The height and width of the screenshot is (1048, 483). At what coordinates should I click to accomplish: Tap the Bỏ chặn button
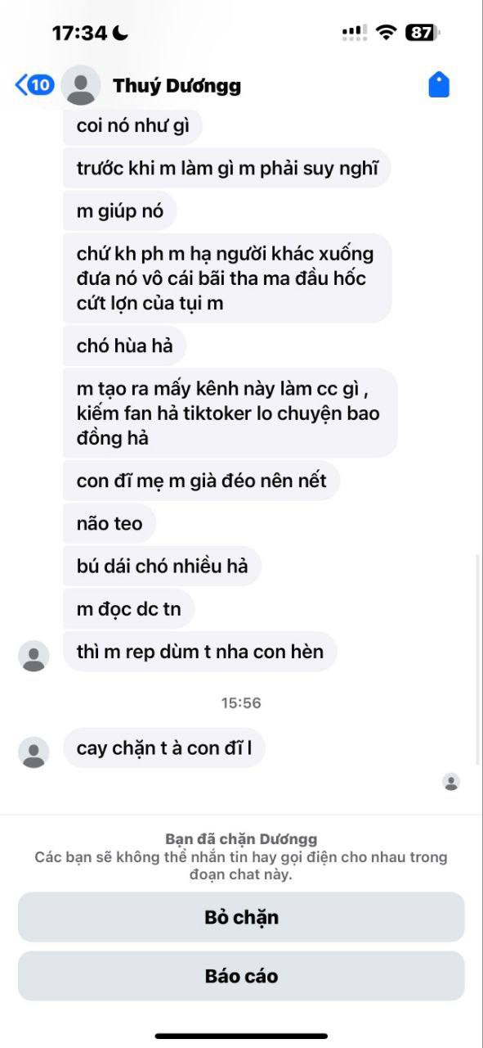241,917
